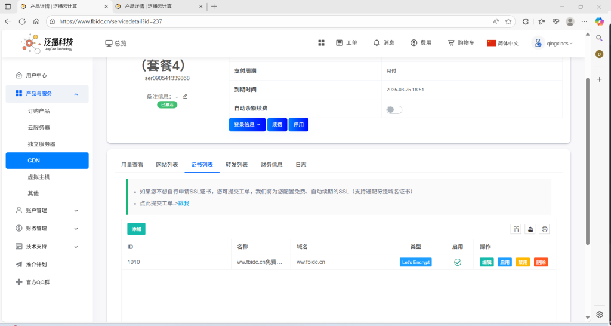Screen dimensions: 611x326
Task: Open 费用 billing in header
Action: 421,43
